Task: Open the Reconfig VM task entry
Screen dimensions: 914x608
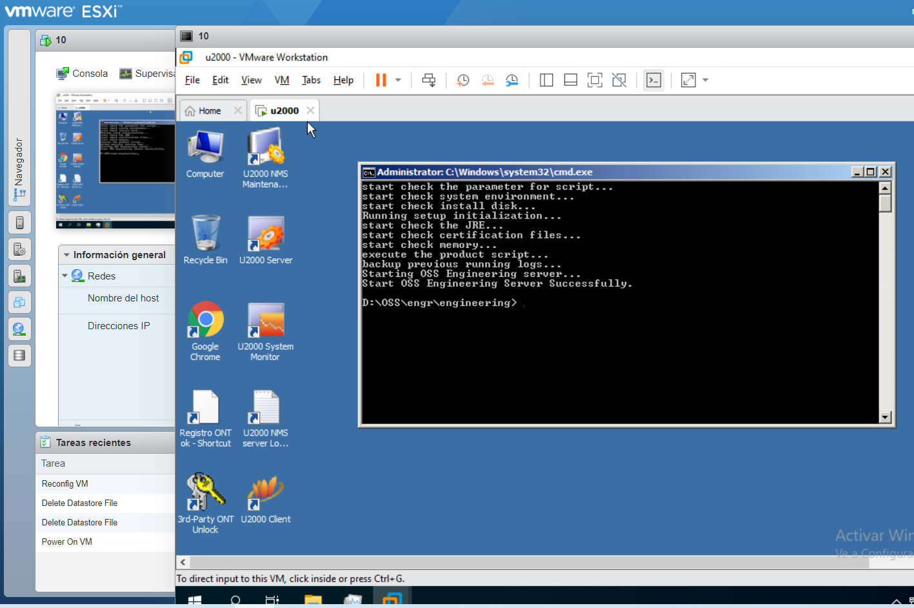Action: coord(65,483)
